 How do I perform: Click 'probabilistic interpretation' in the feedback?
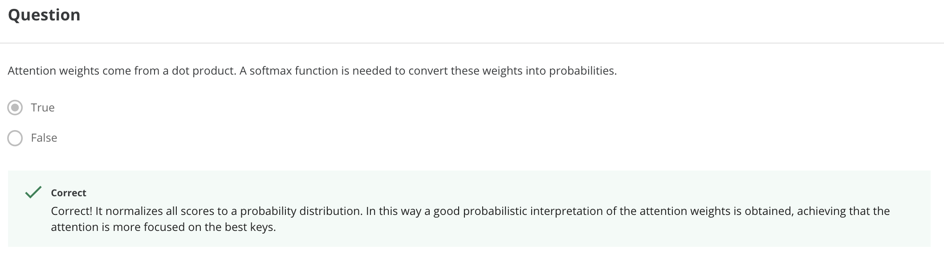[x=533, y=211]
